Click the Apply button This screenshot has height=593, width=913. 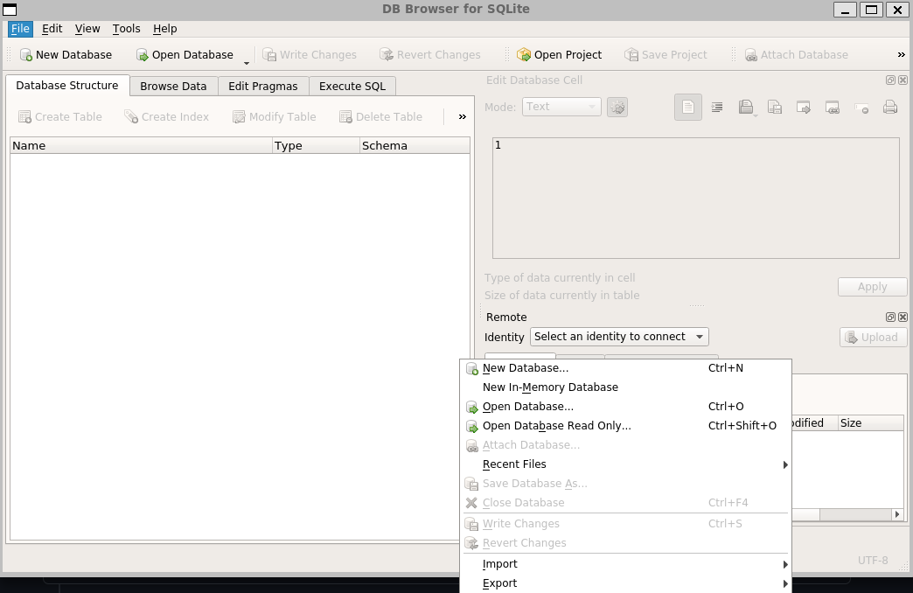tap(872, 286)
